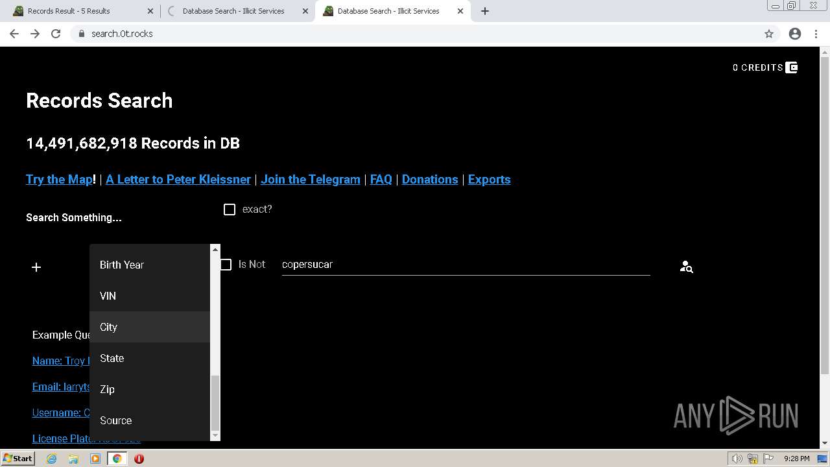Screen dimensions: 830x467
Task: Click the site lock icon in address bar
Action: pos(82,34)
